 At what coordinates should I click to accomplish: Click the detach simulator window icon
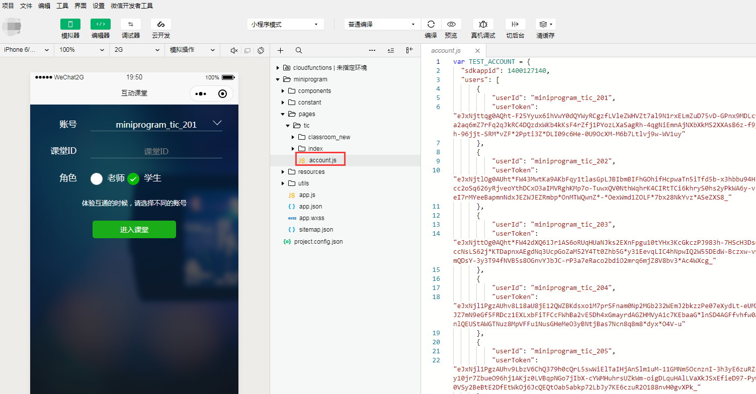tap(247, 50)
